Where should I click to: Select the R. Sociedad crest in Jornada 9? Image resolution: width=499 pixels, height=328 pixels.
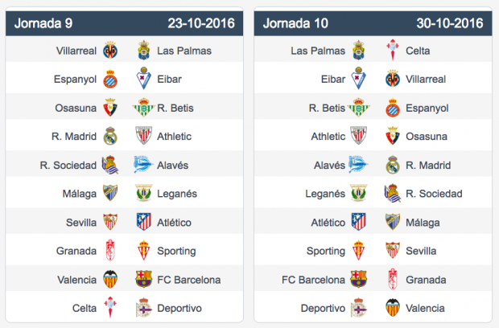point(110,165)
